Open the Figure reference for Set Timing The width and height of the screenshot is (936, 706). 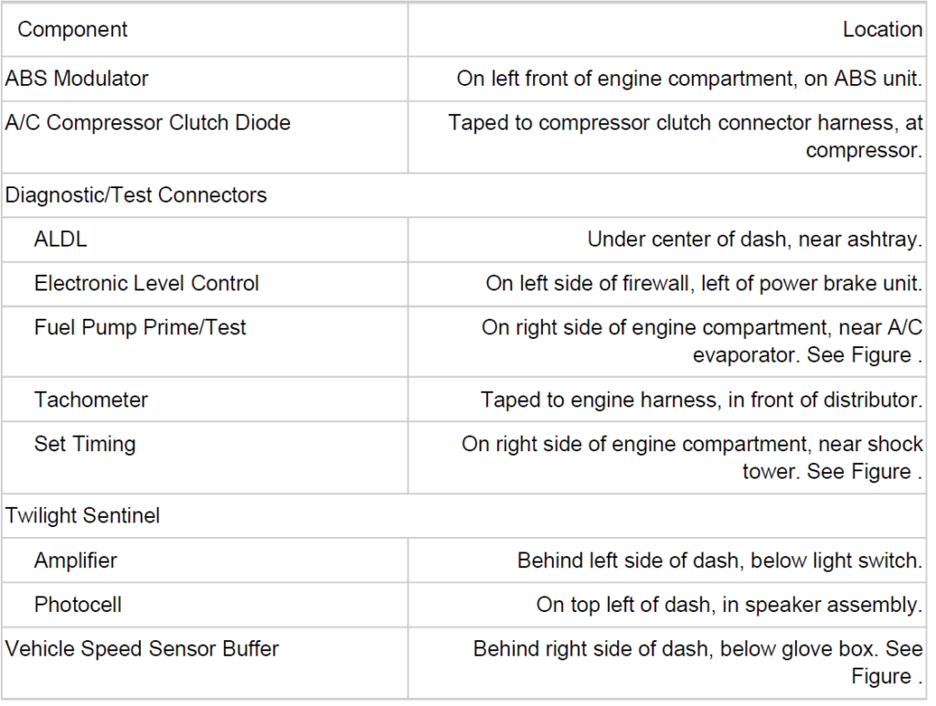tap(858, 472)
